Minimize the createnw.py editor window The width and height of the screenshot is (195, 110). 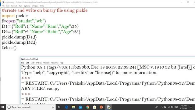[182, 2]
